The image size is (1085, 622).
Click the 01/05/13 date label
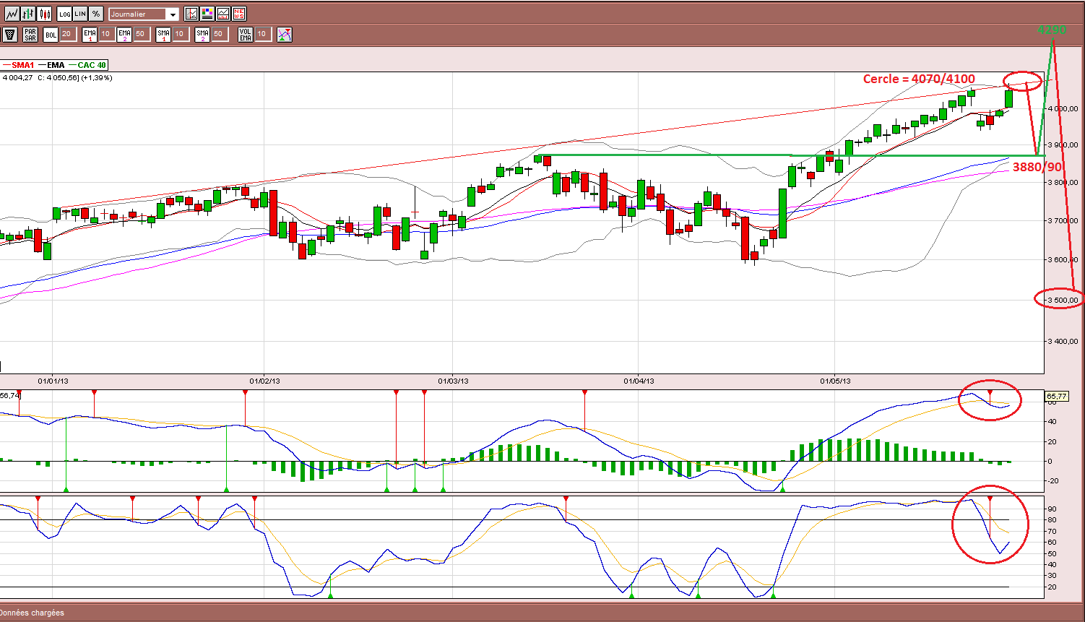[x=835, y=381]
